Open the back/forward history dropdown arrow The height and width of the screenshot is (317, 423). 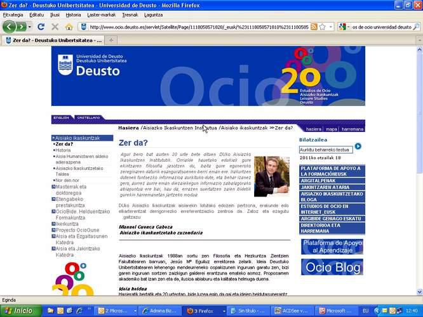(30, 27)
